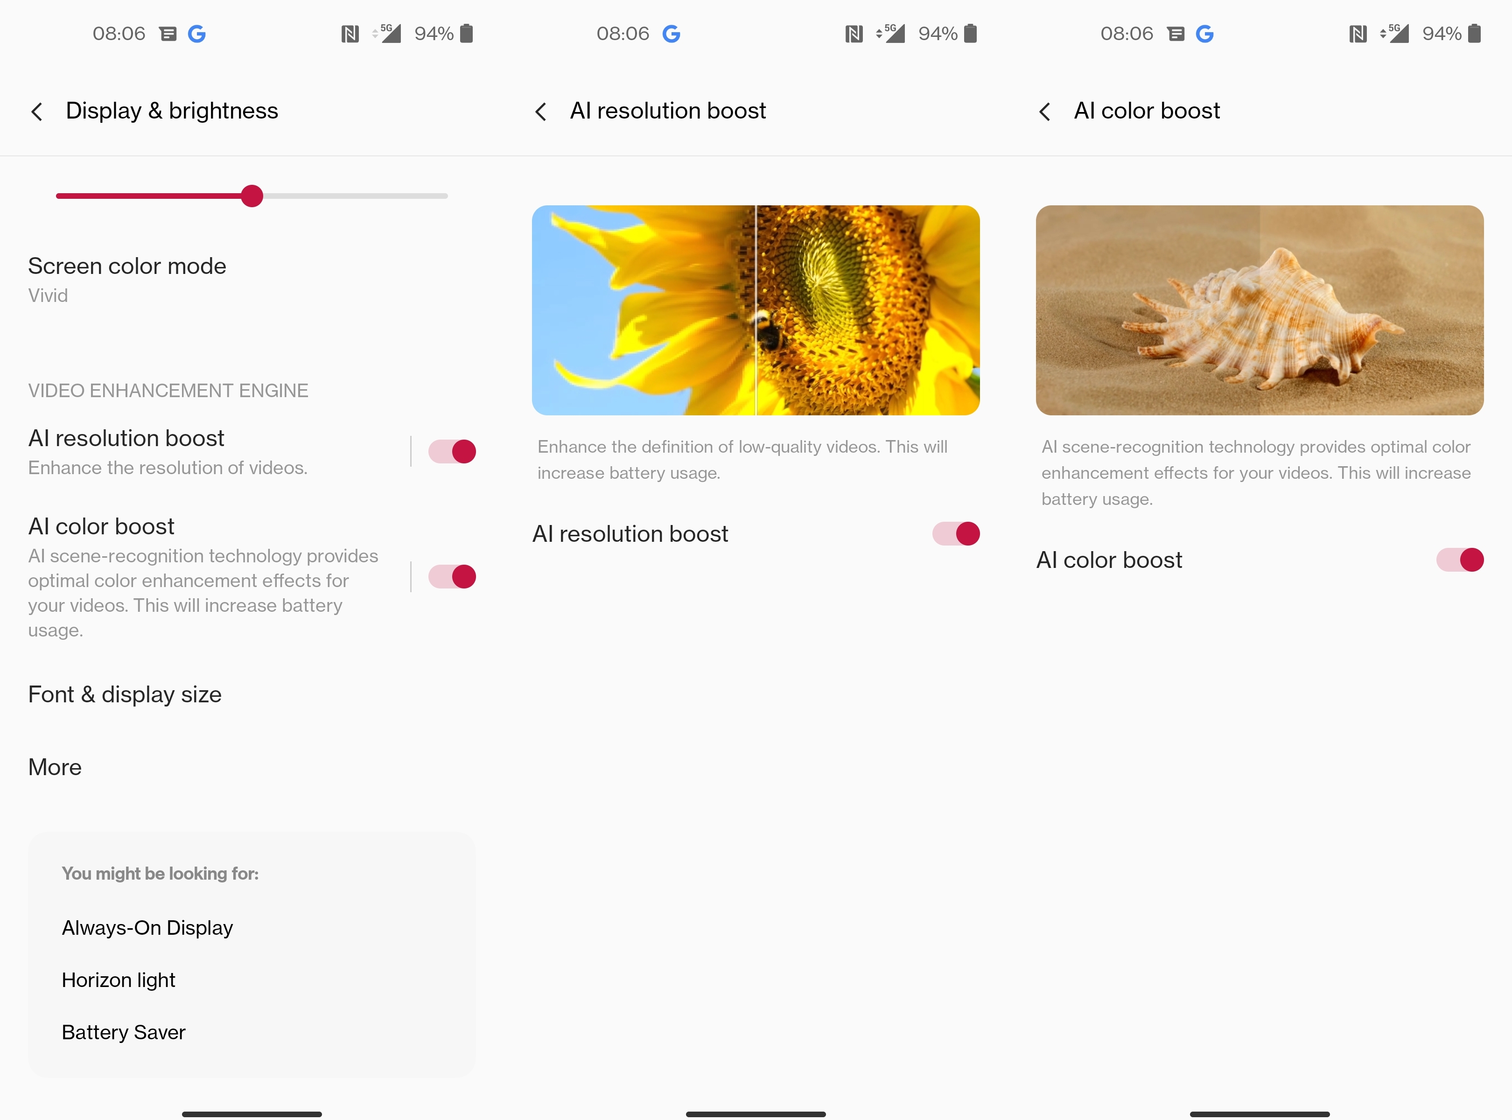
Task: Tap battery icon in the third status bar
Action: coord(1474,33)
